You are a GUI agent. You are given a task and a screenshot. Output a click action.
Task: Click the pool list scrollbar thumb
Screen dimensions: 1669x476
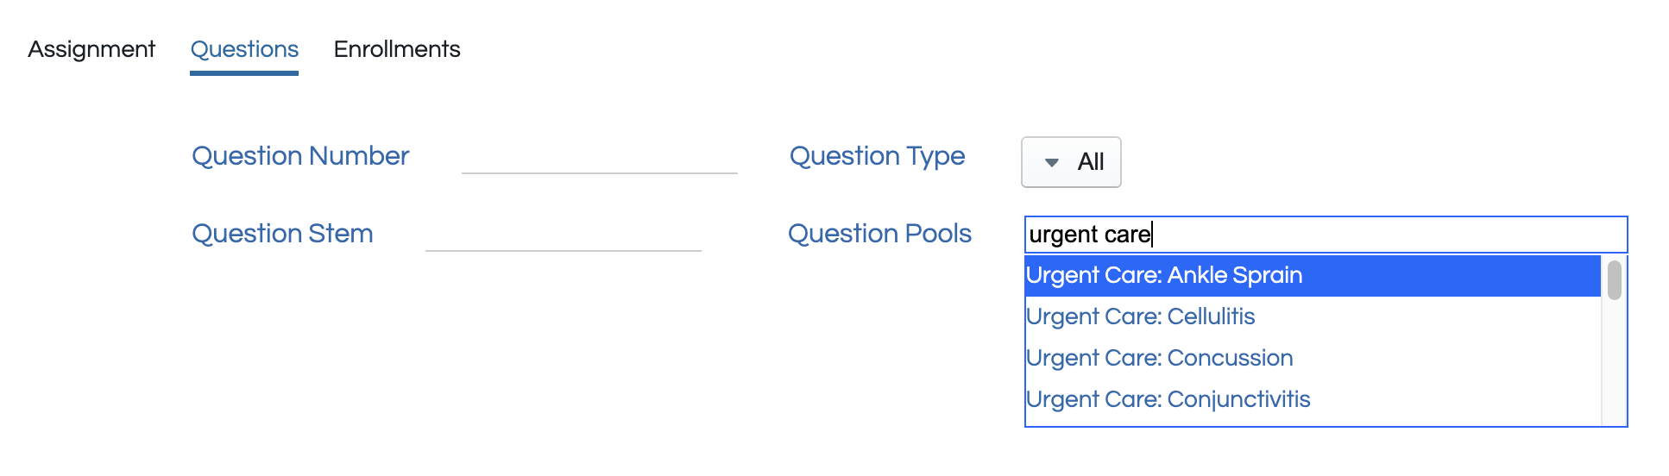[x=1614, y=280]
